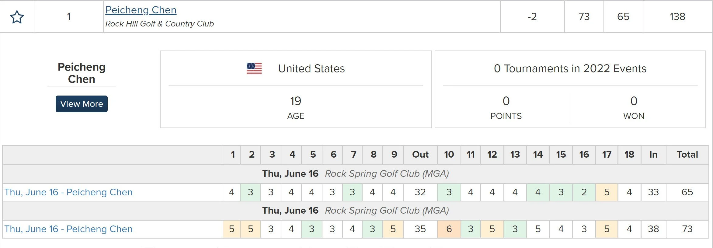Click the Rock Hill Golf & Country Club text

click(x=159, y=24)
